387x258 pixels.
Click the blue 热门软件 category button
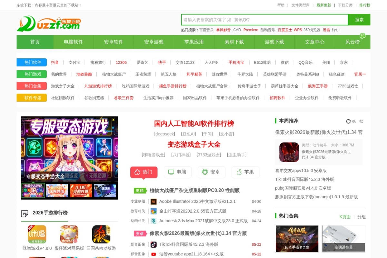(32, 63)
